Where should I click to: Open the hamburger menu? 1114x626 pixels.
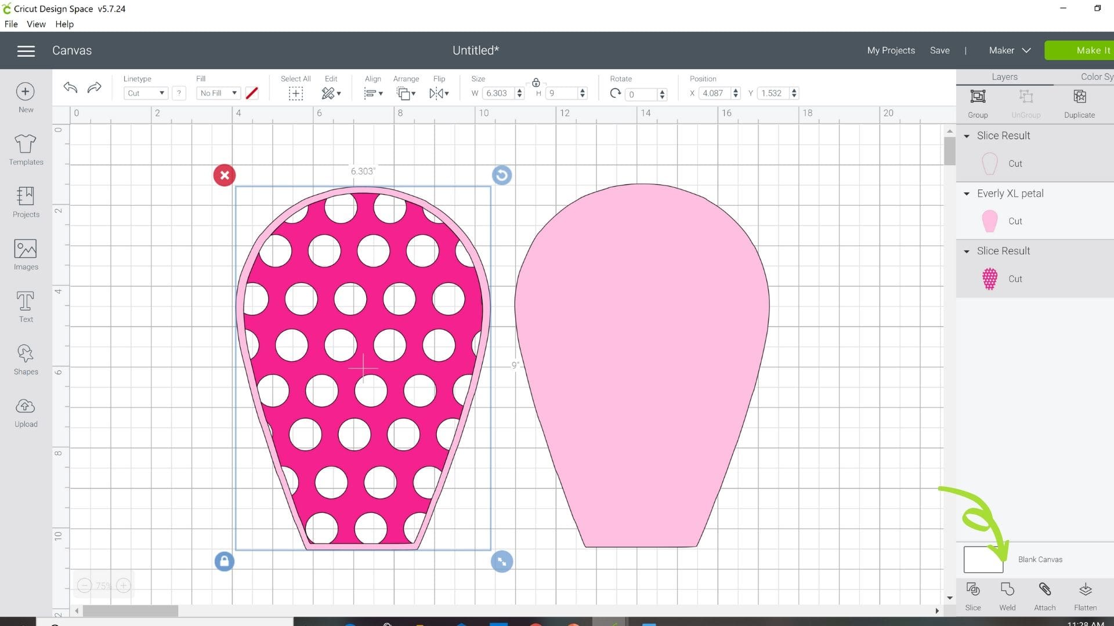26,50
